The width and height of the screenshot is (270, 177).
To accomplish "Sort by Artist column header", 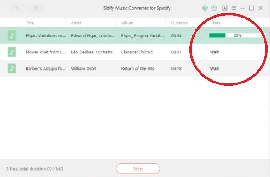I will click(76, 23).
